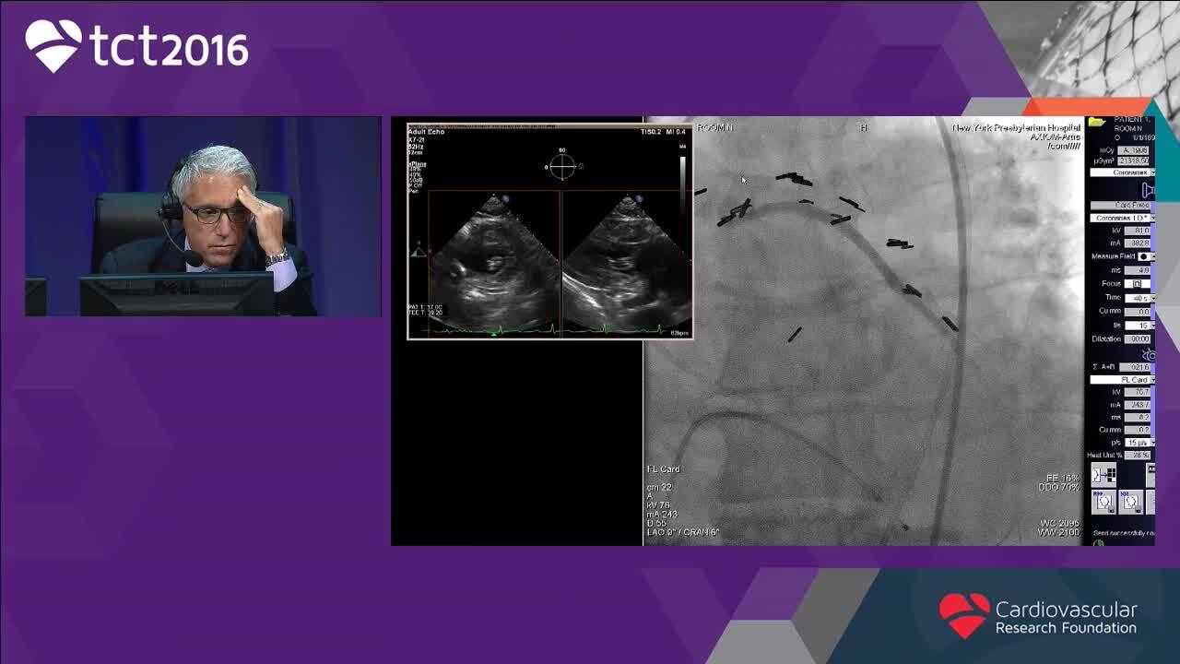The image size is (1180, 664).
Task: Click the NM head image icon
Action: click(x=1130, y=503)
